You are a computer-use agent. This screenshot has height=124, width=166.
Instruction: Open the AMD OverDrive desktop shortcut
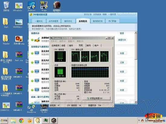click(x=31, y=108)
